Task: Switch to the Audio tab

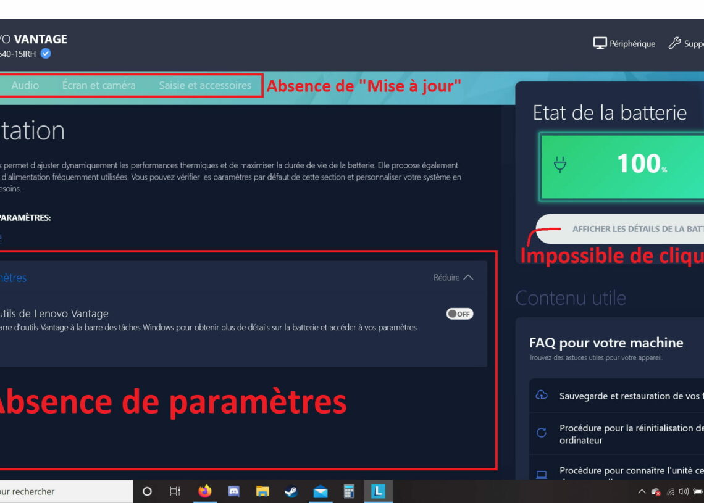Action: pos(25,85)
